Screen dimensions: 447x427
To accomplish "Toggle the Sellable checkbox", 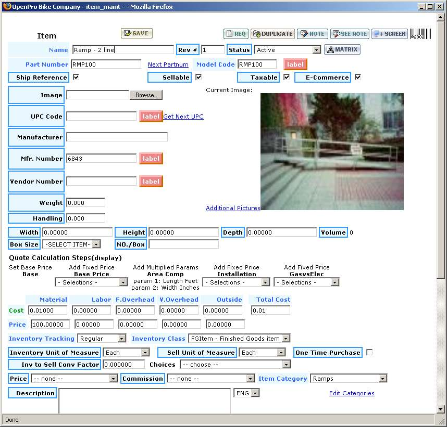I will [x=198, y=77].
